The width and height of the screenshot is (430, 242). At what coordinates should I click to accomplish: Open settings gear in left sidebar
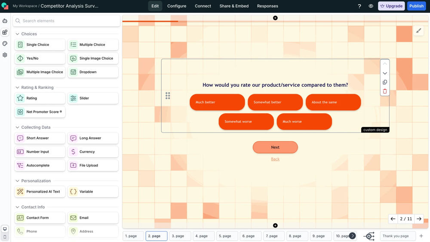click(5, 55)
